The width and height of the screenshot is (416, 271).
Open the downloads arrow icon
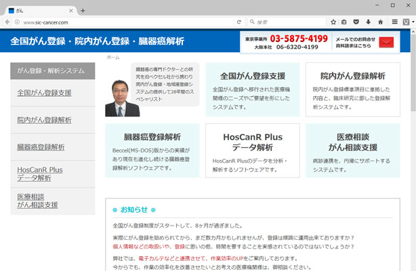point(369,22)
